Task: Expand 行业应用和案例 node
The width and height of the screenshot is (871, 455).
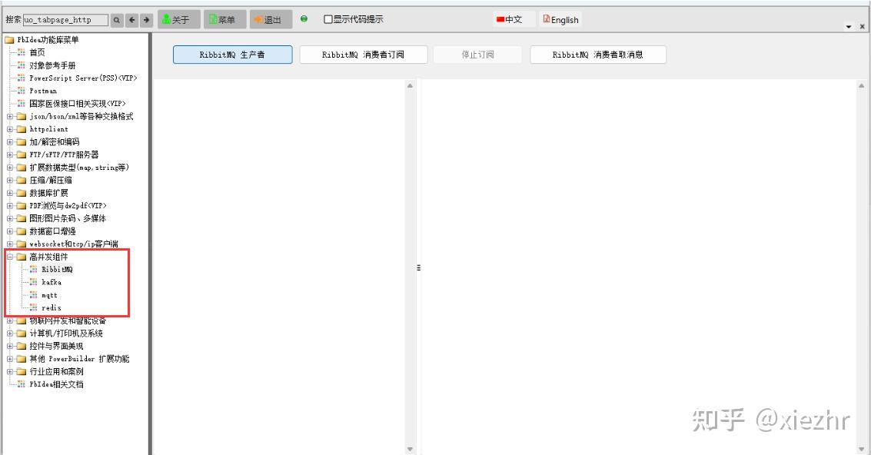Action: (x=9, y=372)
